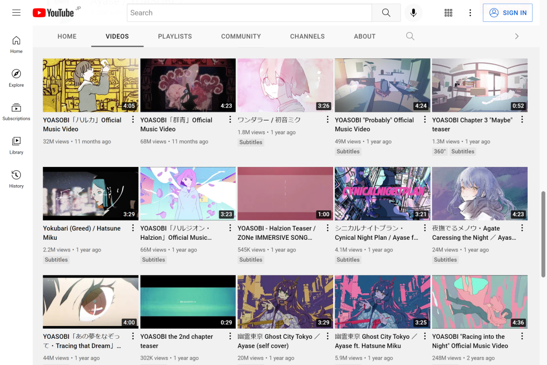Open the Racing into the Night video title
The height and width of the screenshot is (365, 547).
[468, 341]
